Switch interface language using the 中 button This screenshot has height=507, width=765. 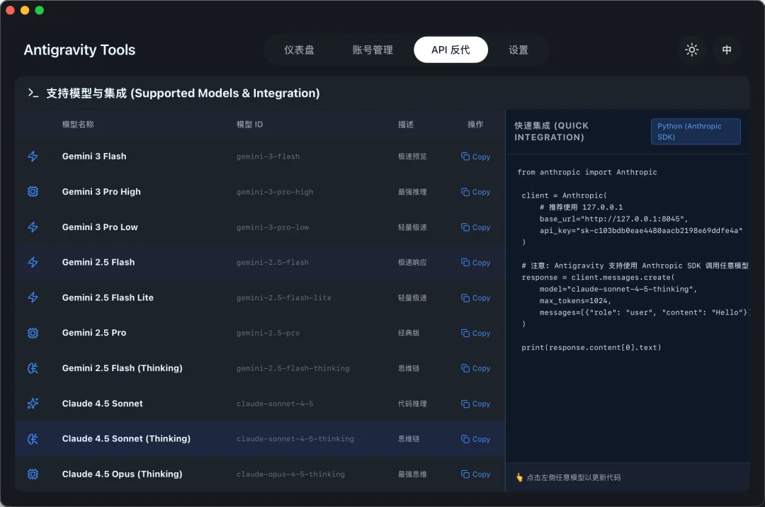click(727, 50)
